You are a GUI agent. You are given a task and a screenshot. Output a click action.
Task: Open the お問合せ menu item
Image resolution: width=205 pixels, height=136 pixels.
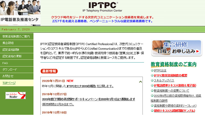pyautogui.click(x=17, y=76)
